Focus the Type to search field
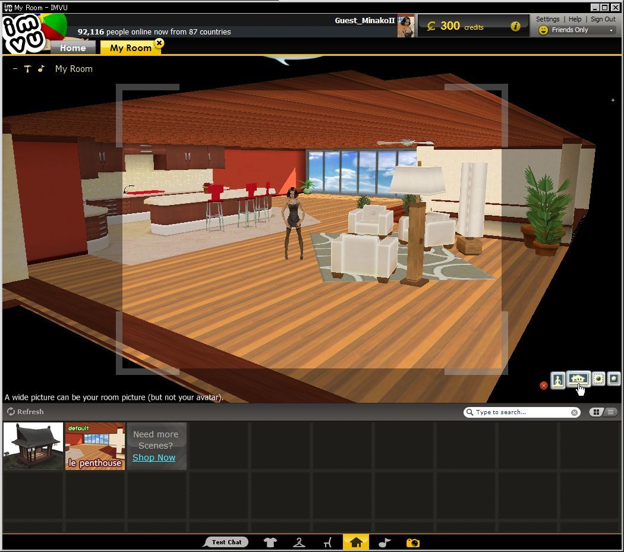This screenshot has width=624, height=552. tap(522, 412)
